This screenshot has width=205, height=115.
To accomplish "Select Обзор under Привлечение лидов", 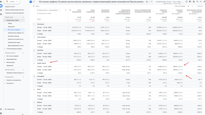I will (x=10, y=23).
